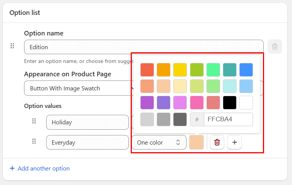Select the white color swatch
The image size is (292, 185).
pyautogui.click(x=246, y=103)
